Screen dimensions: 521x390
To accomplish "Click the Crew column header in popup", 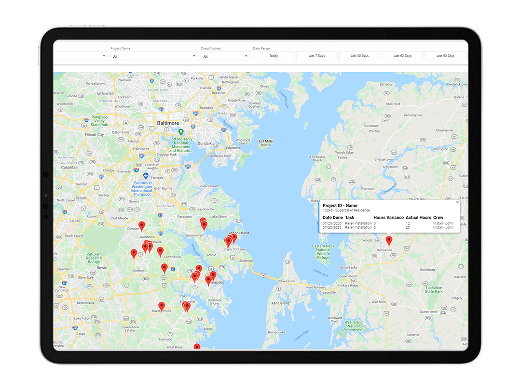I will click(x=438, y=218).
